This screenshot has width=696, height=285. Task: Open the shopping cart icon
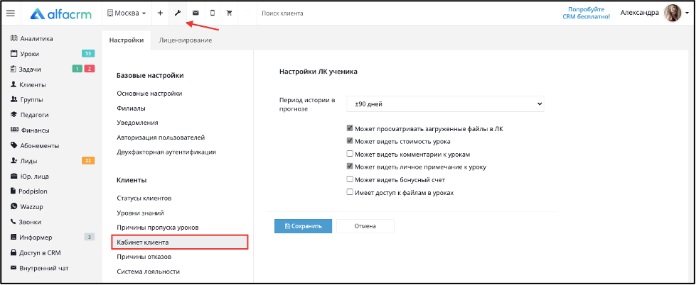(229, 13)
